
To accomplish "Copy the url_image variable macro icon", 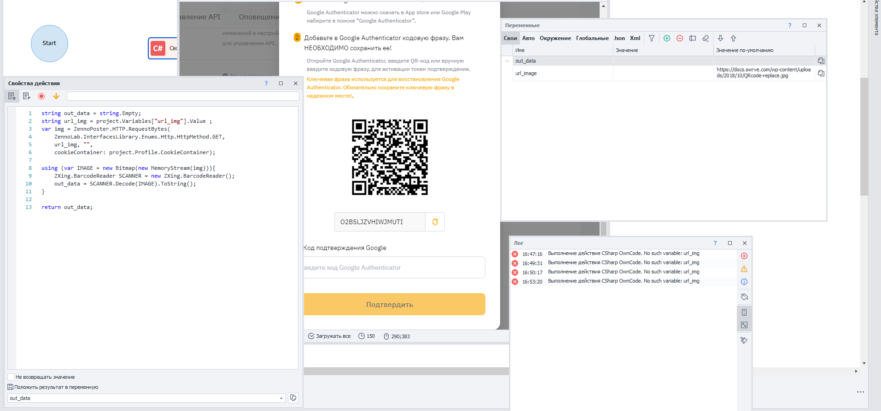I will [821, 73].
